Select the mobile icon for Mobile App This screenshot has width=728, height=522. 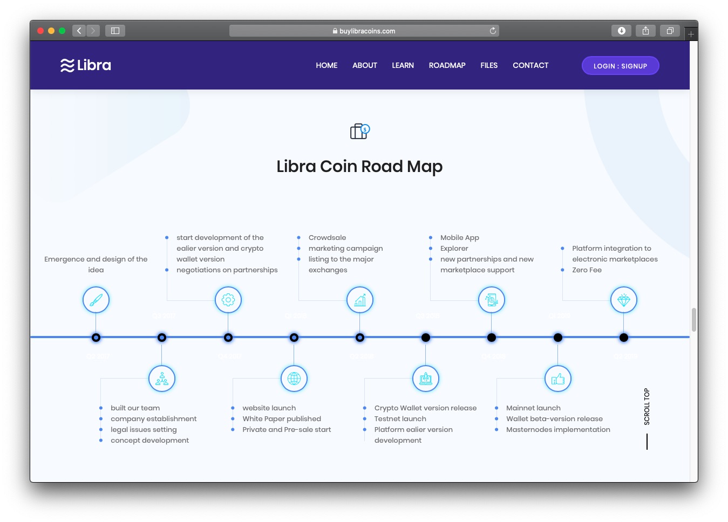pyautogui.click(x=492, y=300)
